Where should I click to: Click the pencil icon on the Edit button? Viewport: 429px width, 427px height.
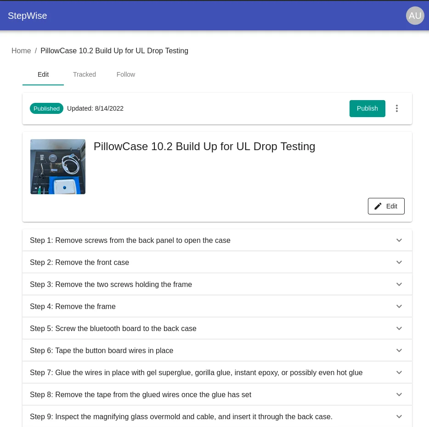378,206
